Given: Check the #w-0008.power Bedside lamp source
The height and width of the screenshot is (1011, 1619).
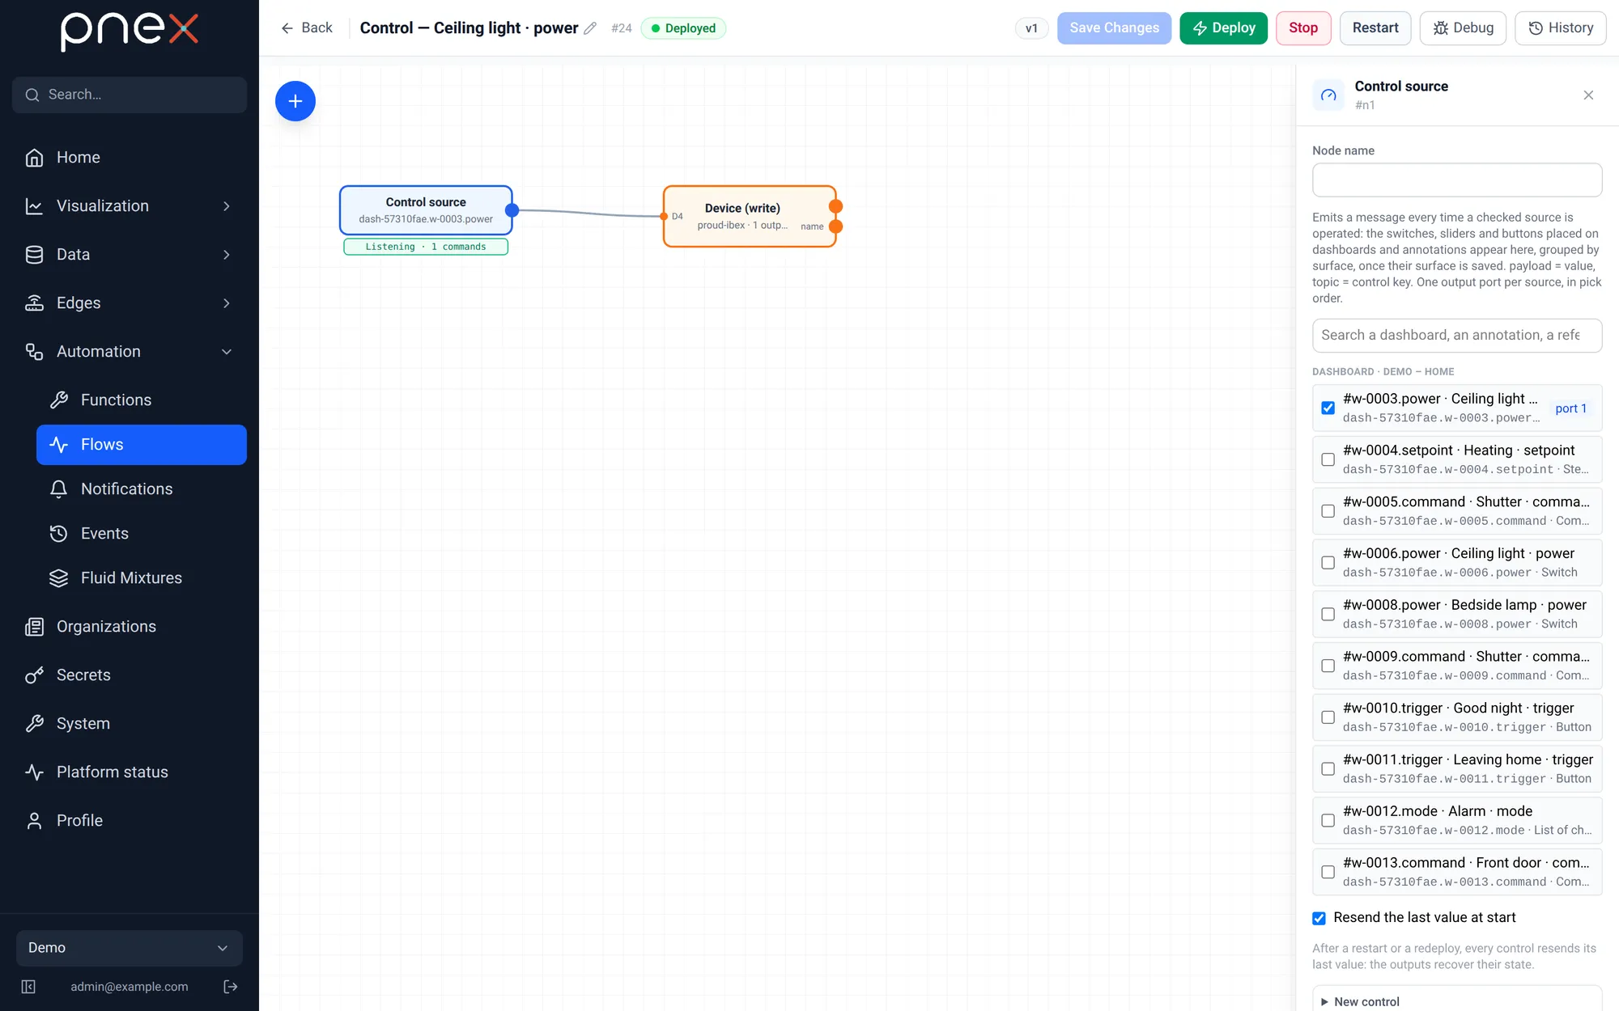Looking at the screenshot, I should point(1328,614).
